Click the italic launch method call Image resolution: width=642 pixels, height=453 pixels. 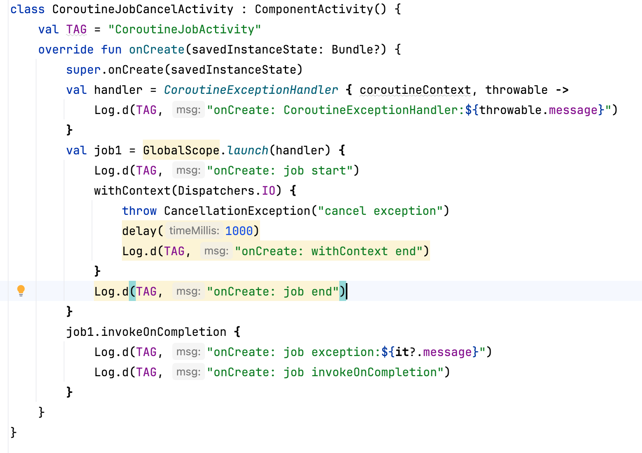tap(248, 150)
